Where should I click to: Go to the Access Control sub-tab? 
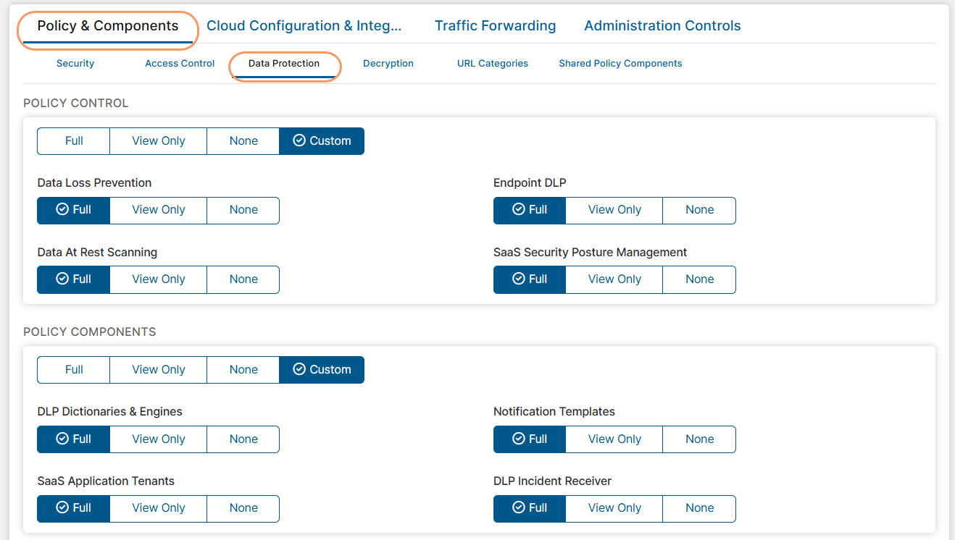coord(180,64)
